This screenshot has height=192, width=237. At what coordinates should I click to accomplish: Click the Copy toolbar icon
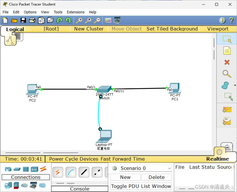coord(41,20)
